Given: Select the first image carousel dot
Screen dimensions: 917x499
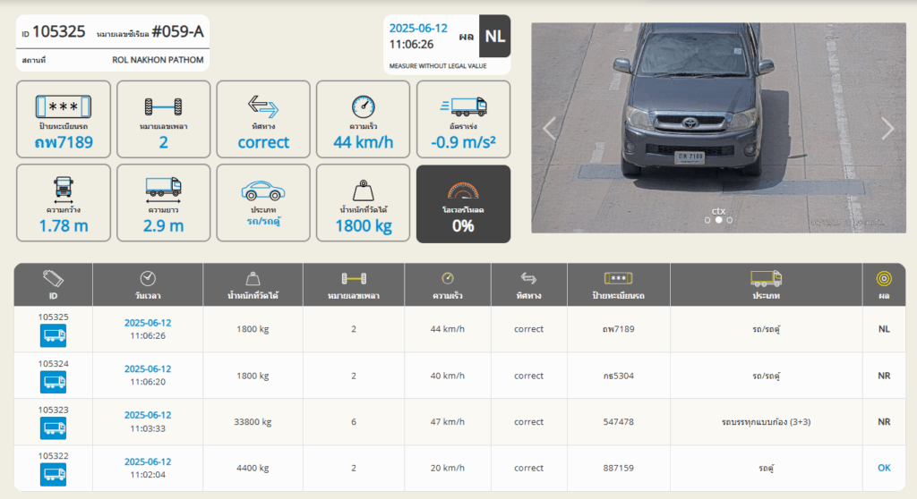Looking at the screenshot, I should pyautogui.click(x=707, y=220).
